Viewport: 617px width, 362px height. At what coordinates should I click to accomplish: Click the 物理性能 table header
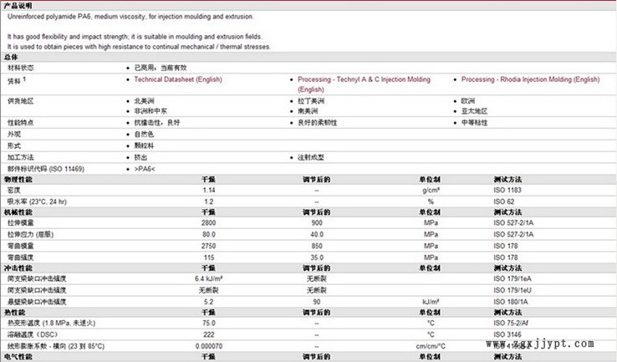[18, 179]
